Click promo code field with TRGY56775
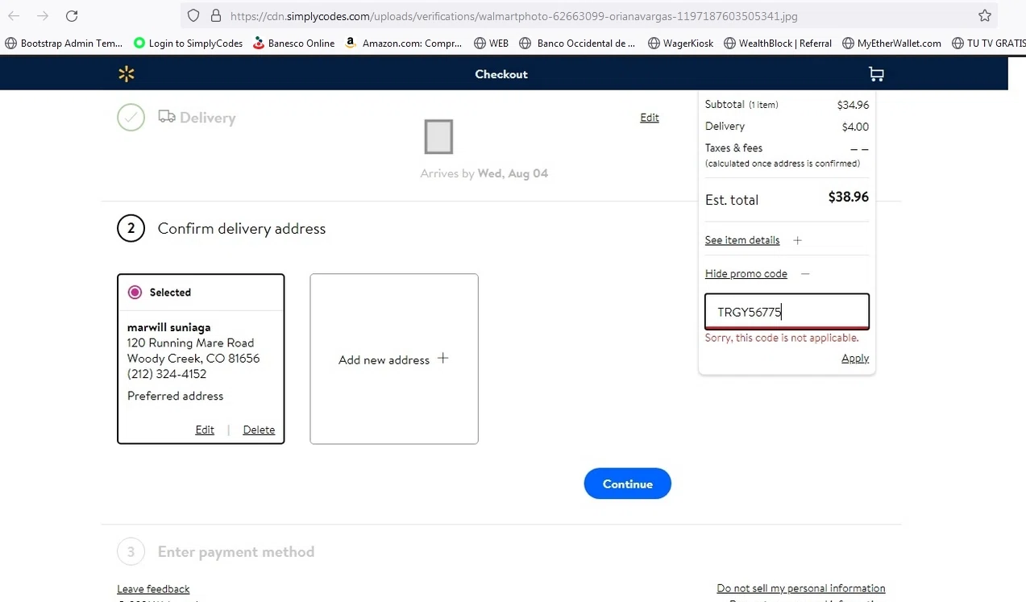The height and width of the screenshot is (602, 1026). (x=787, y=311)
